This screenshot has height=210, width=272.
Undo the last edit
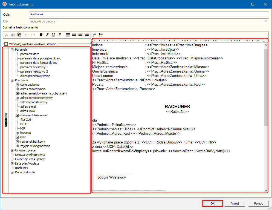coord(27,35)
